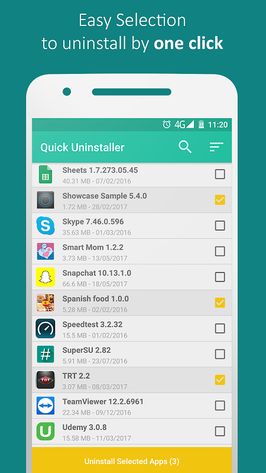Tap the TeamViewer app icon
This screenshot has height=473, width=266.
click(46, 406)
